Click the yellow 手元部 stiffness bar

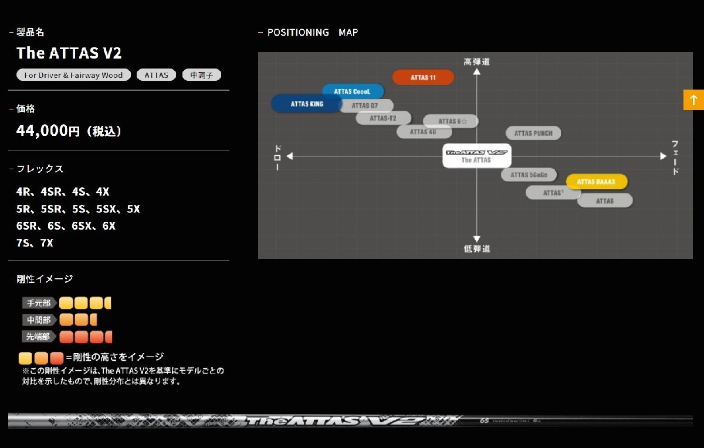tap(85, 303)
